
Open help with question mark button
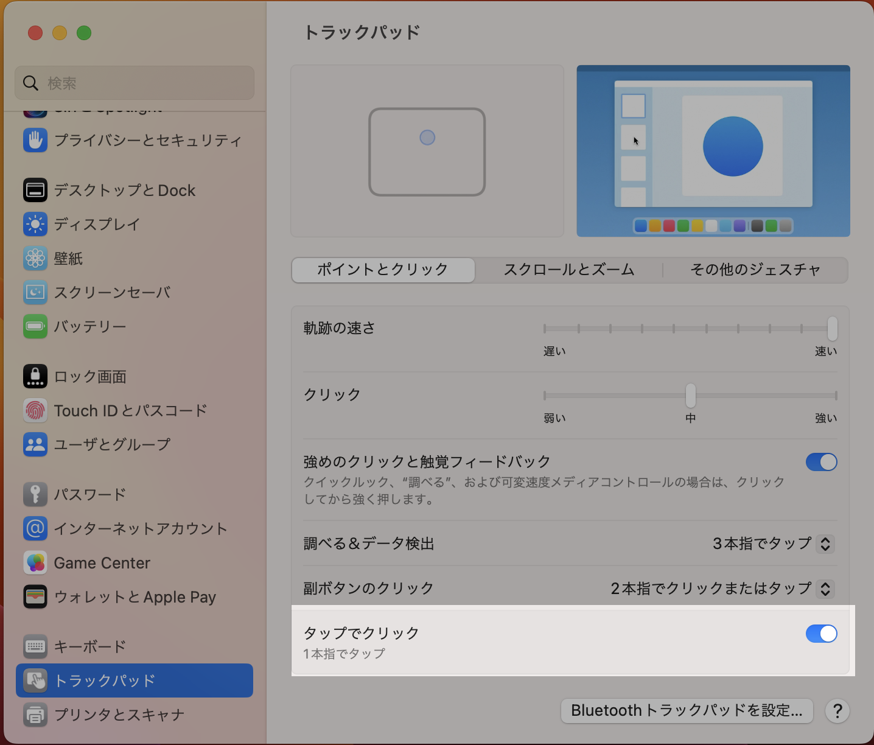(x=837, y=710)
